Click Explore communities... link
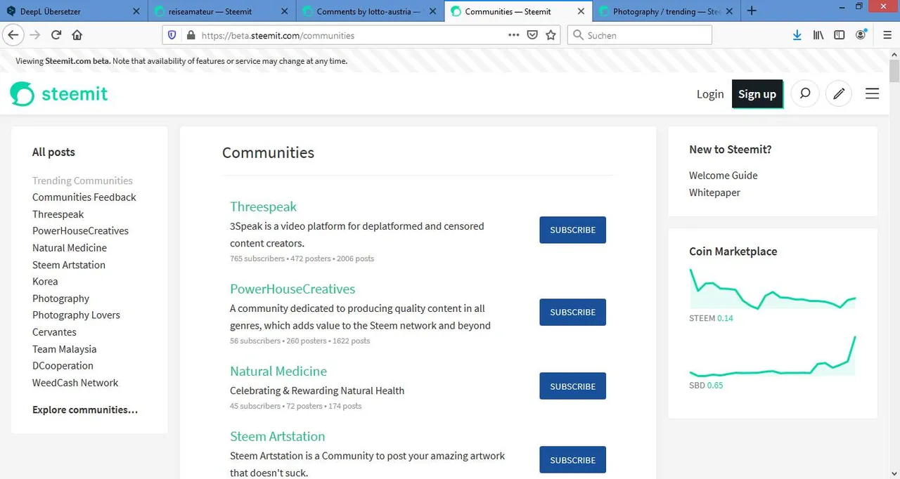This screenshot has width=900, height=479. point(85,409)
